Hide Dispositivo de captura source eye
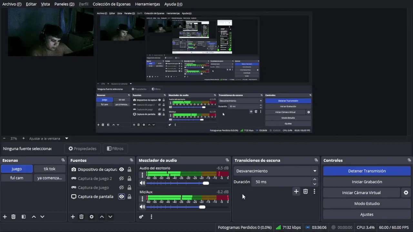This screenshot has width=413, height=232. coord(121,169)
